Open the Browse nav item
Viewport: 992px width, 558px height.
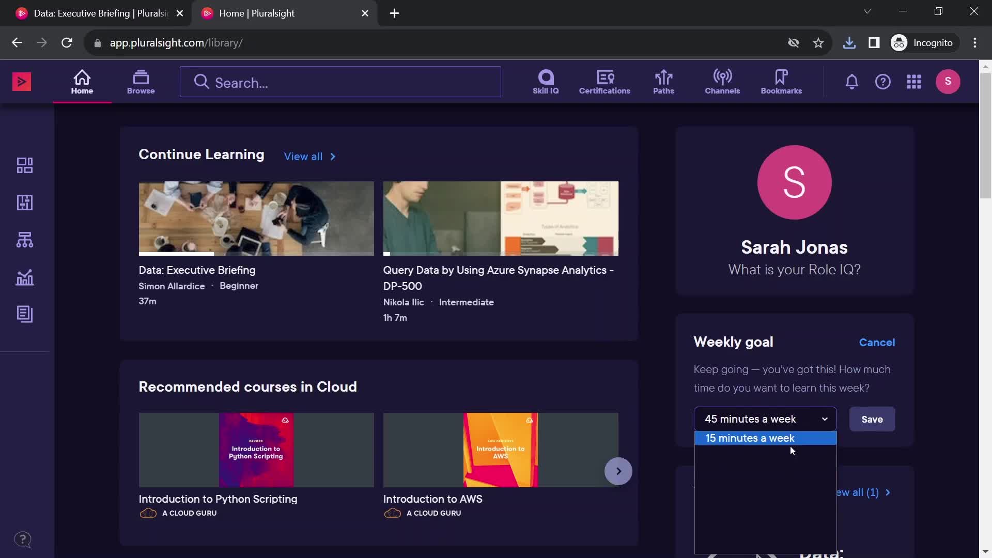pyautogui.click(x=141, y=82)
